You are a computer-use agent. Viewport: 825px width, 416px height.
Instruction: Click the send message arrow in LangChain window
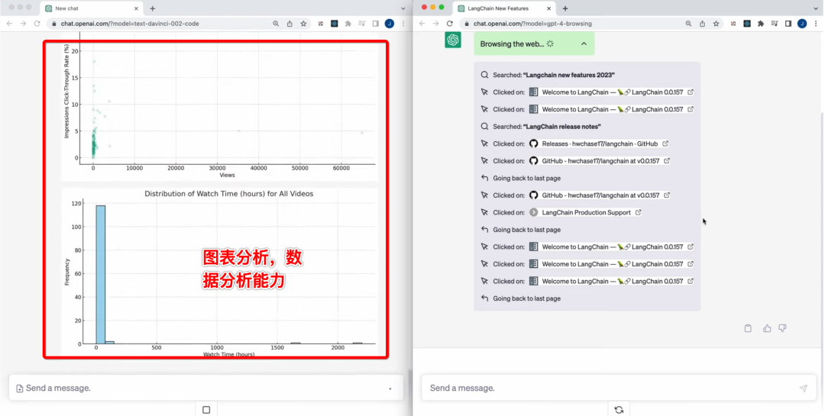tap(803, 388)
